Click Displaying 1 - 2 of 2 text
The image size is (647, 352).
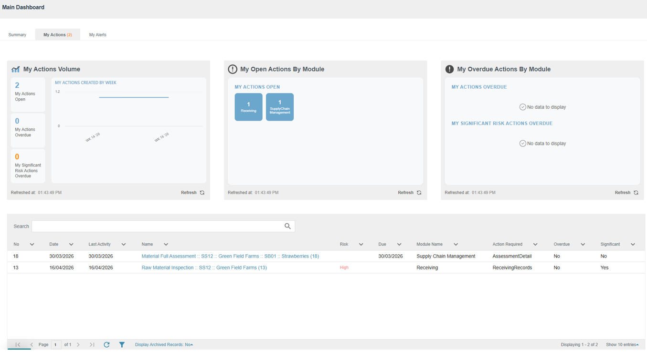tap(579, 344)
